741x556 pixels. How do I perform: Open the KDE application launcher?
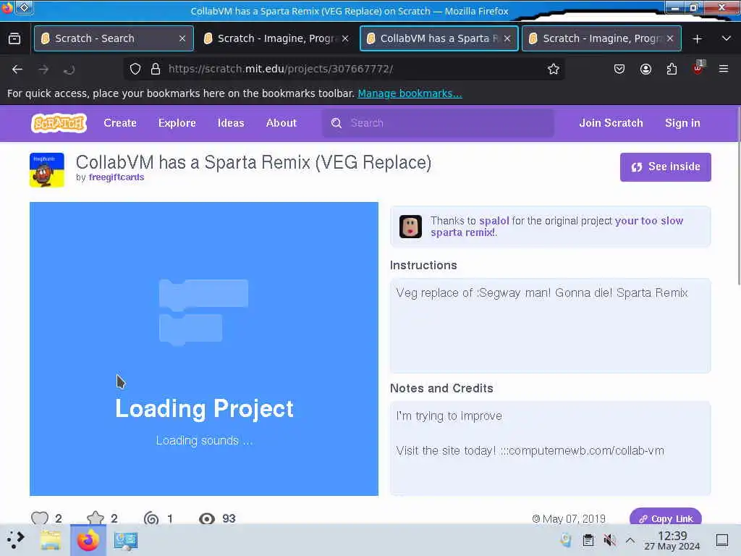(16, 539)
